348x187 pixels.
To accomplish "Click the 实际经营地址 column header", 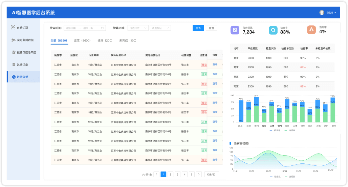I will pyautogui.click(x=153, y=55).
